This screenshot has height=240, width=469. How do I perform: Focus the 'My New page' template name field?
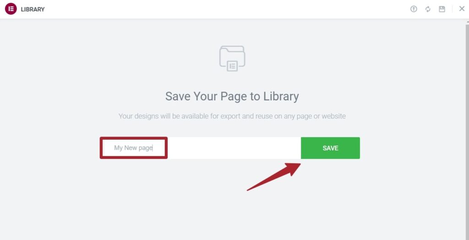pos(201,148)
